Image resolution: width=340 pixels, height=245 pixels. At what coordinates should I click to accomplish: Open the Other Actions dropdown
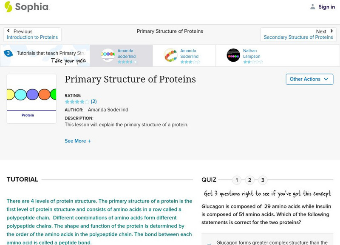click(x=309, y=79)
